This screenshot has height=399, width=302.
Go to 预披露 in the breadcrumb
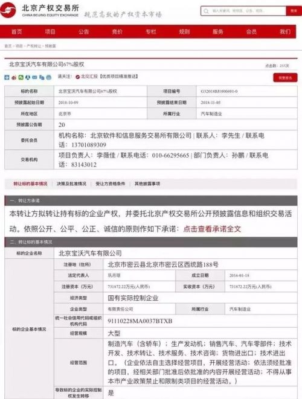[50, 46]
